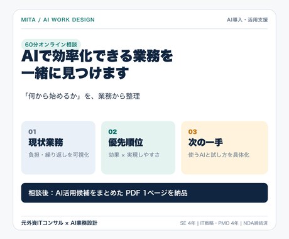Screen dimensions: 289x239
Task: Click the text 効果 × 実現しやすさ
Action: [x=134, y=155]
